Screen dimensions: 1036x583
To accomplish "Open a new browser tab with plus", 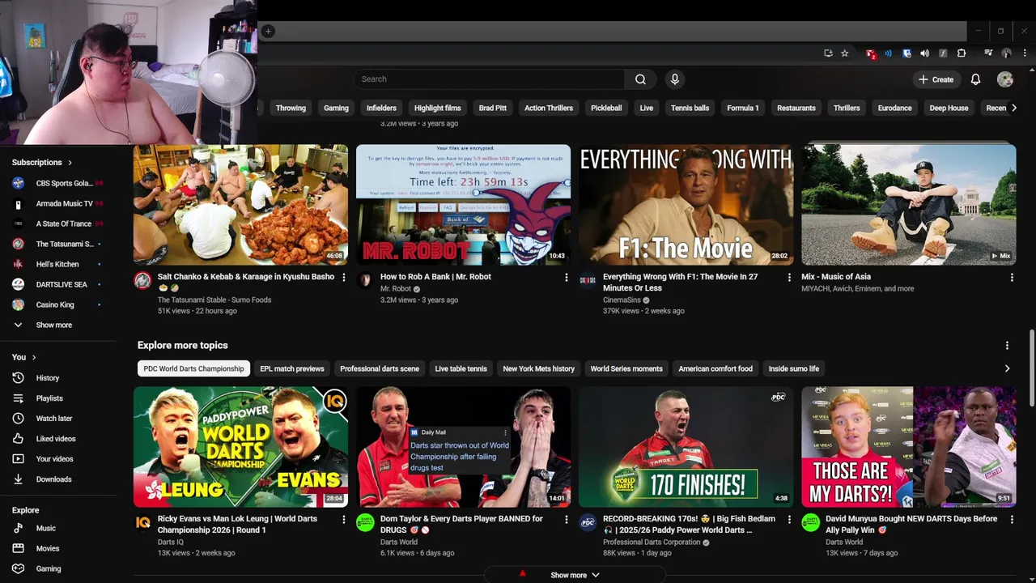I will click(268, 31).
